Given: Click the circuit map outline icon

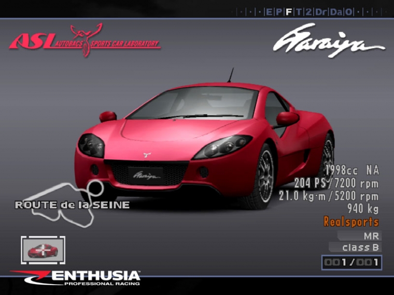Looking at the screenshot, I should click(x=64, y=204).
